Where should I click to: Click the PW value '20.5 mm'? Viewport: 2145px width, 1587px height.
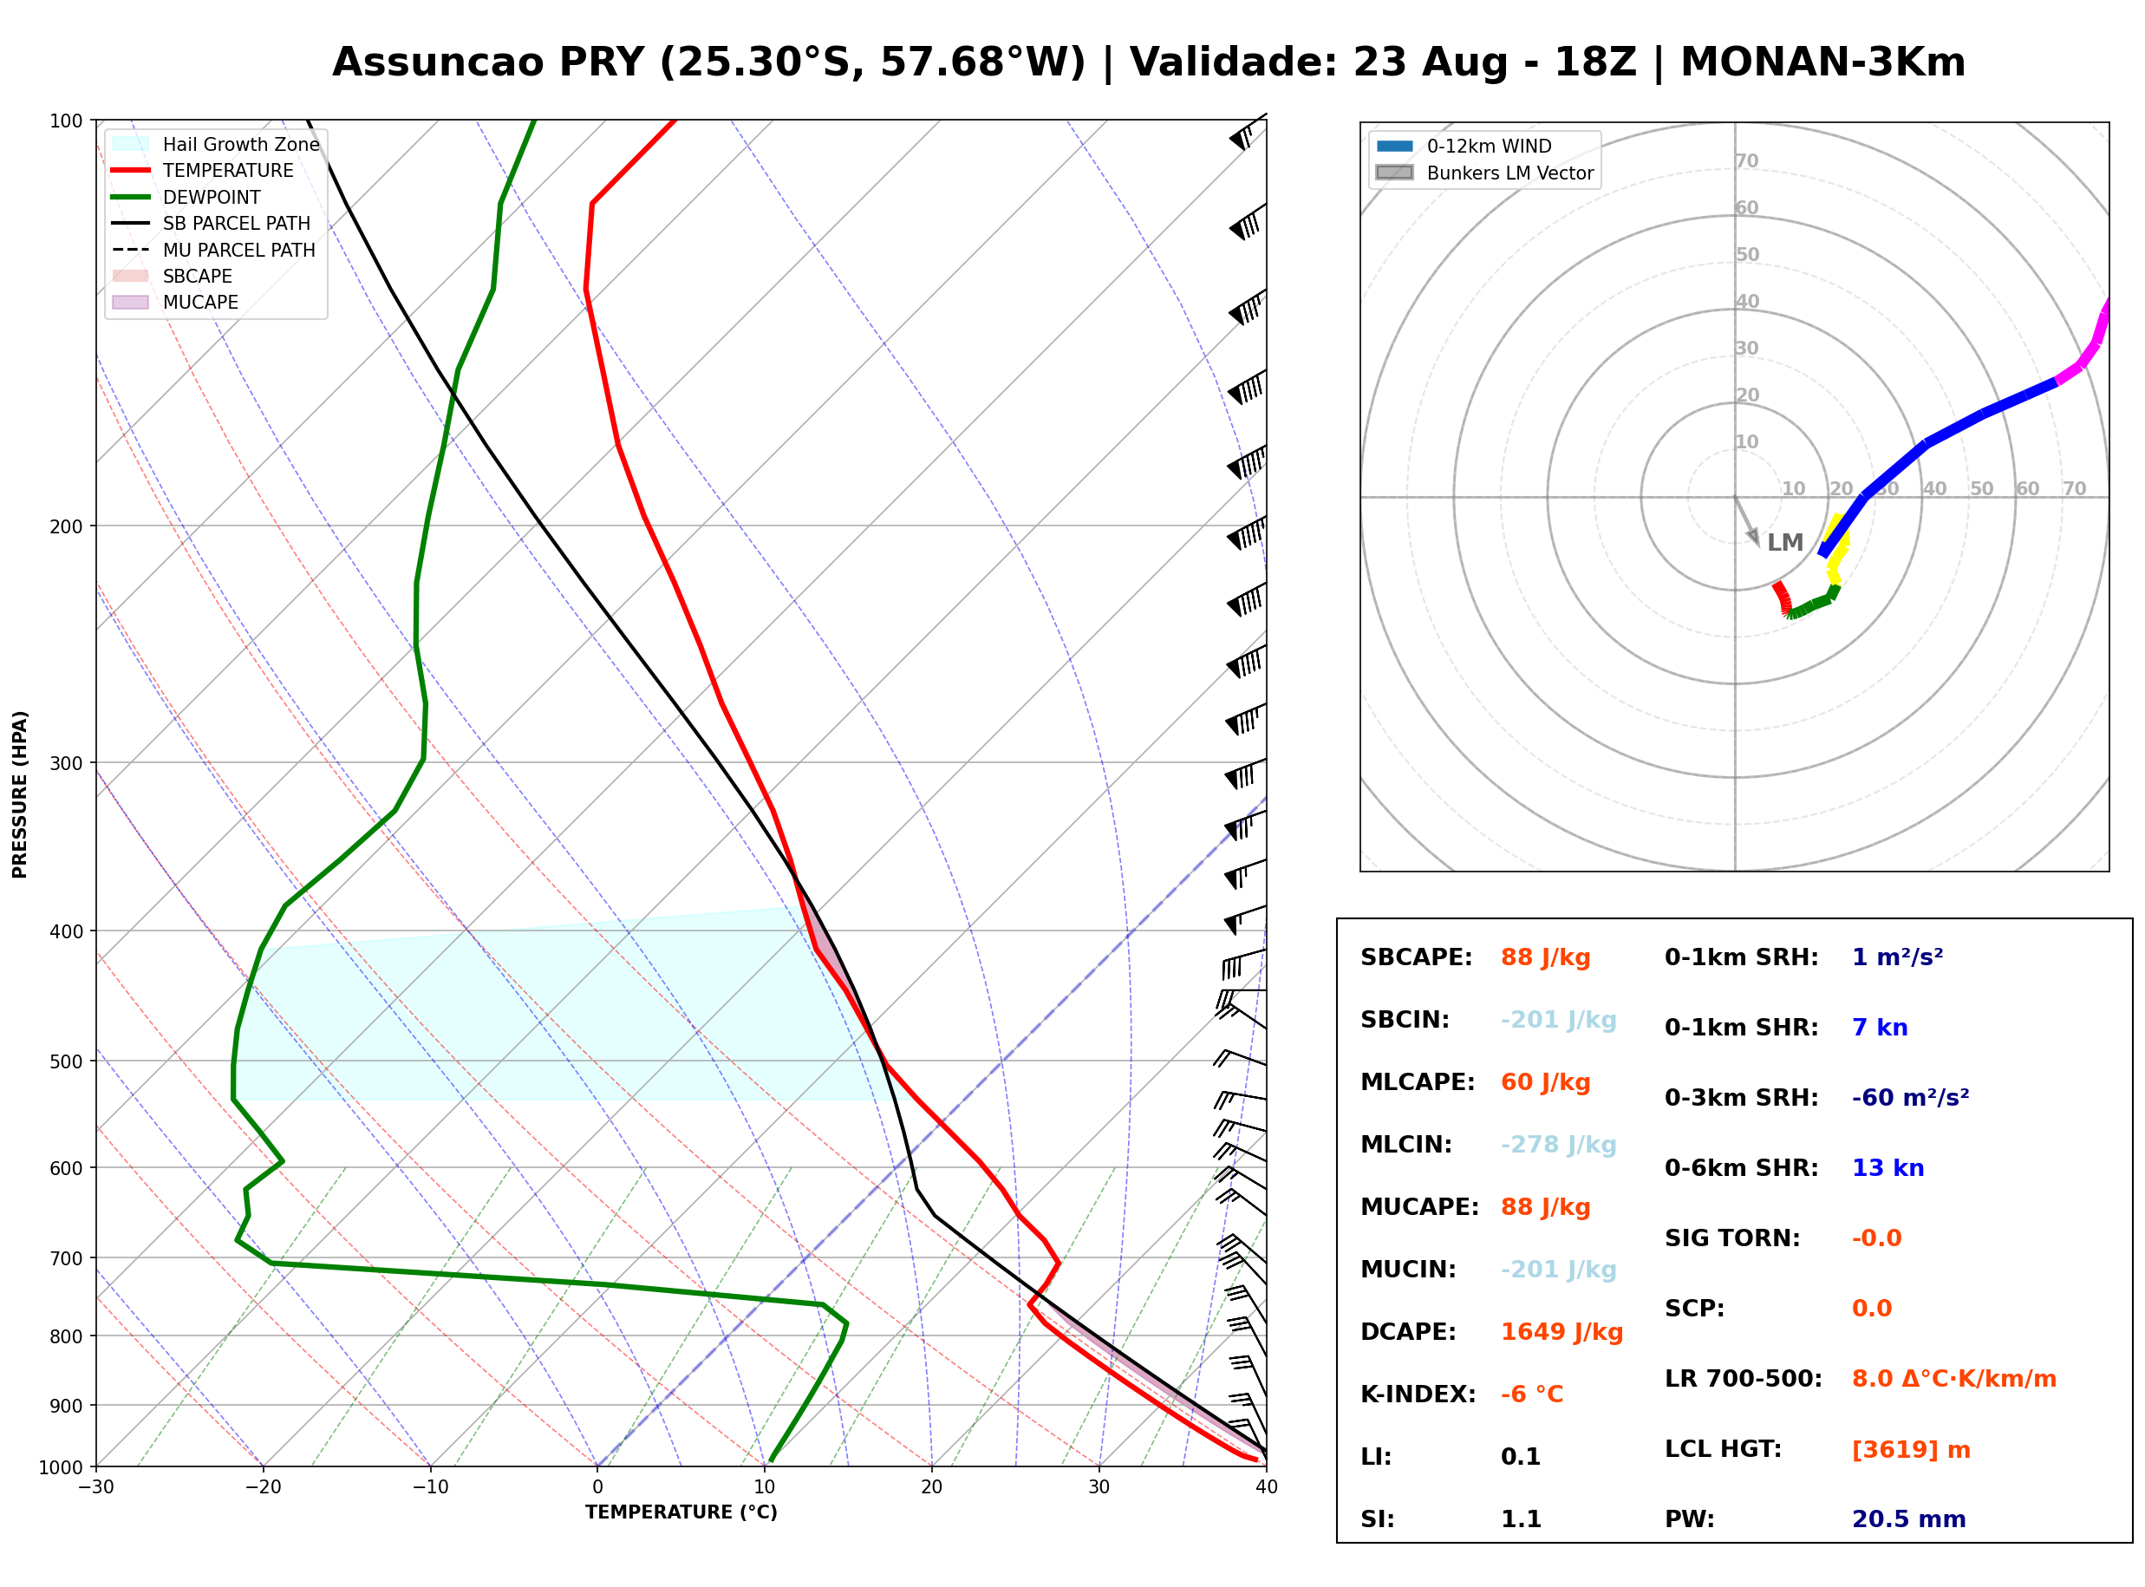1909,1519
